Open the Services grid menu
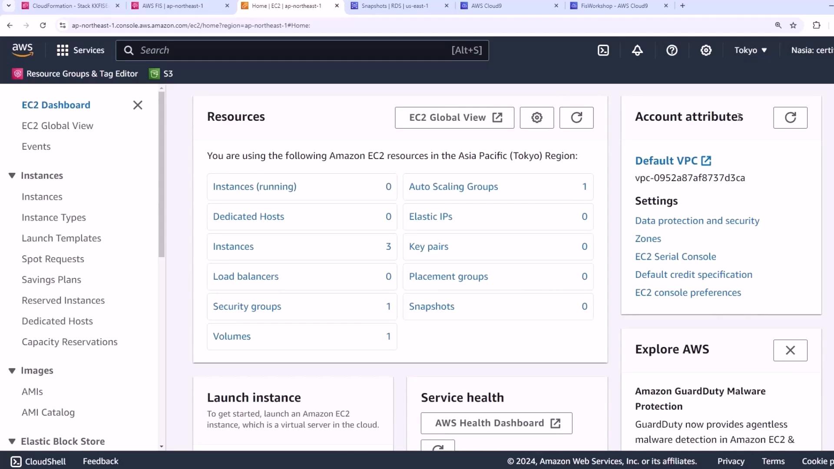834x469 pixels. coord(80,50)
